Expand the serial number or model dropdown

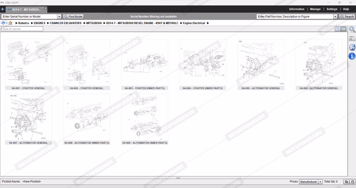59,17
